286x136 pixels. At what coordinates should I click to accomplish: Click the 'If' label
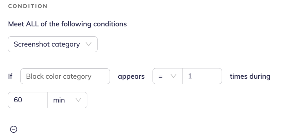point(10,76)
